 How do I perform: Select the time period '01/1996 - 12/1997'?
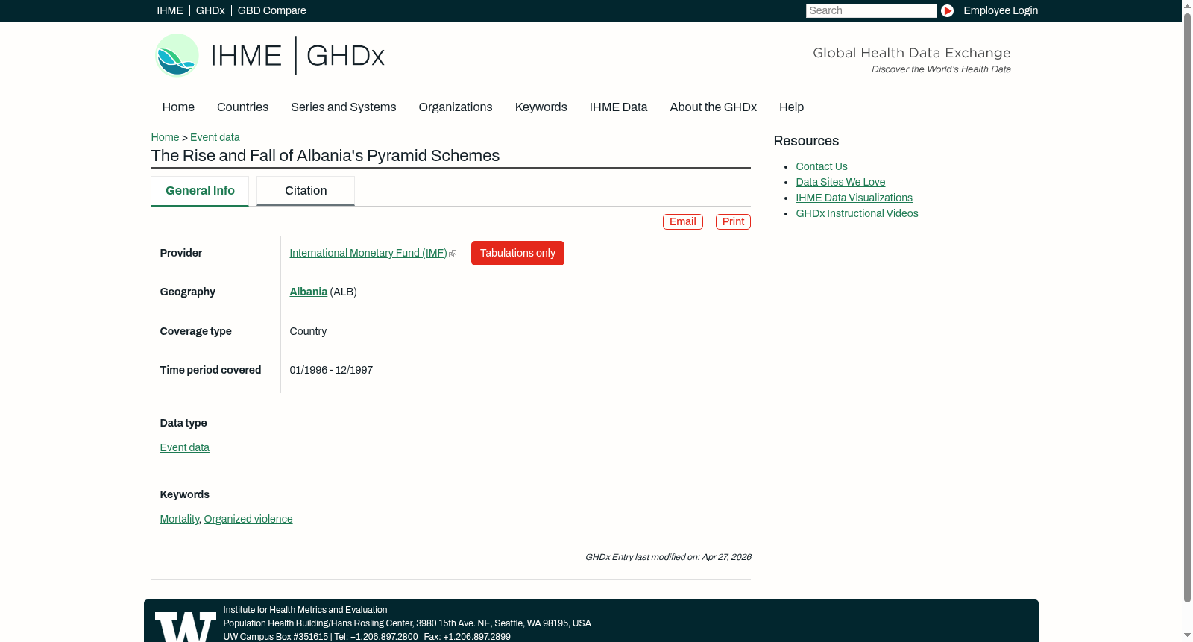pos(331,370)
